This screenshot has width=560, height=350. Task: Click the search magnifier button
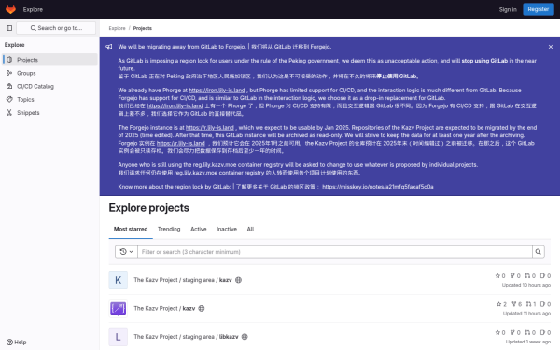[539, 252]
